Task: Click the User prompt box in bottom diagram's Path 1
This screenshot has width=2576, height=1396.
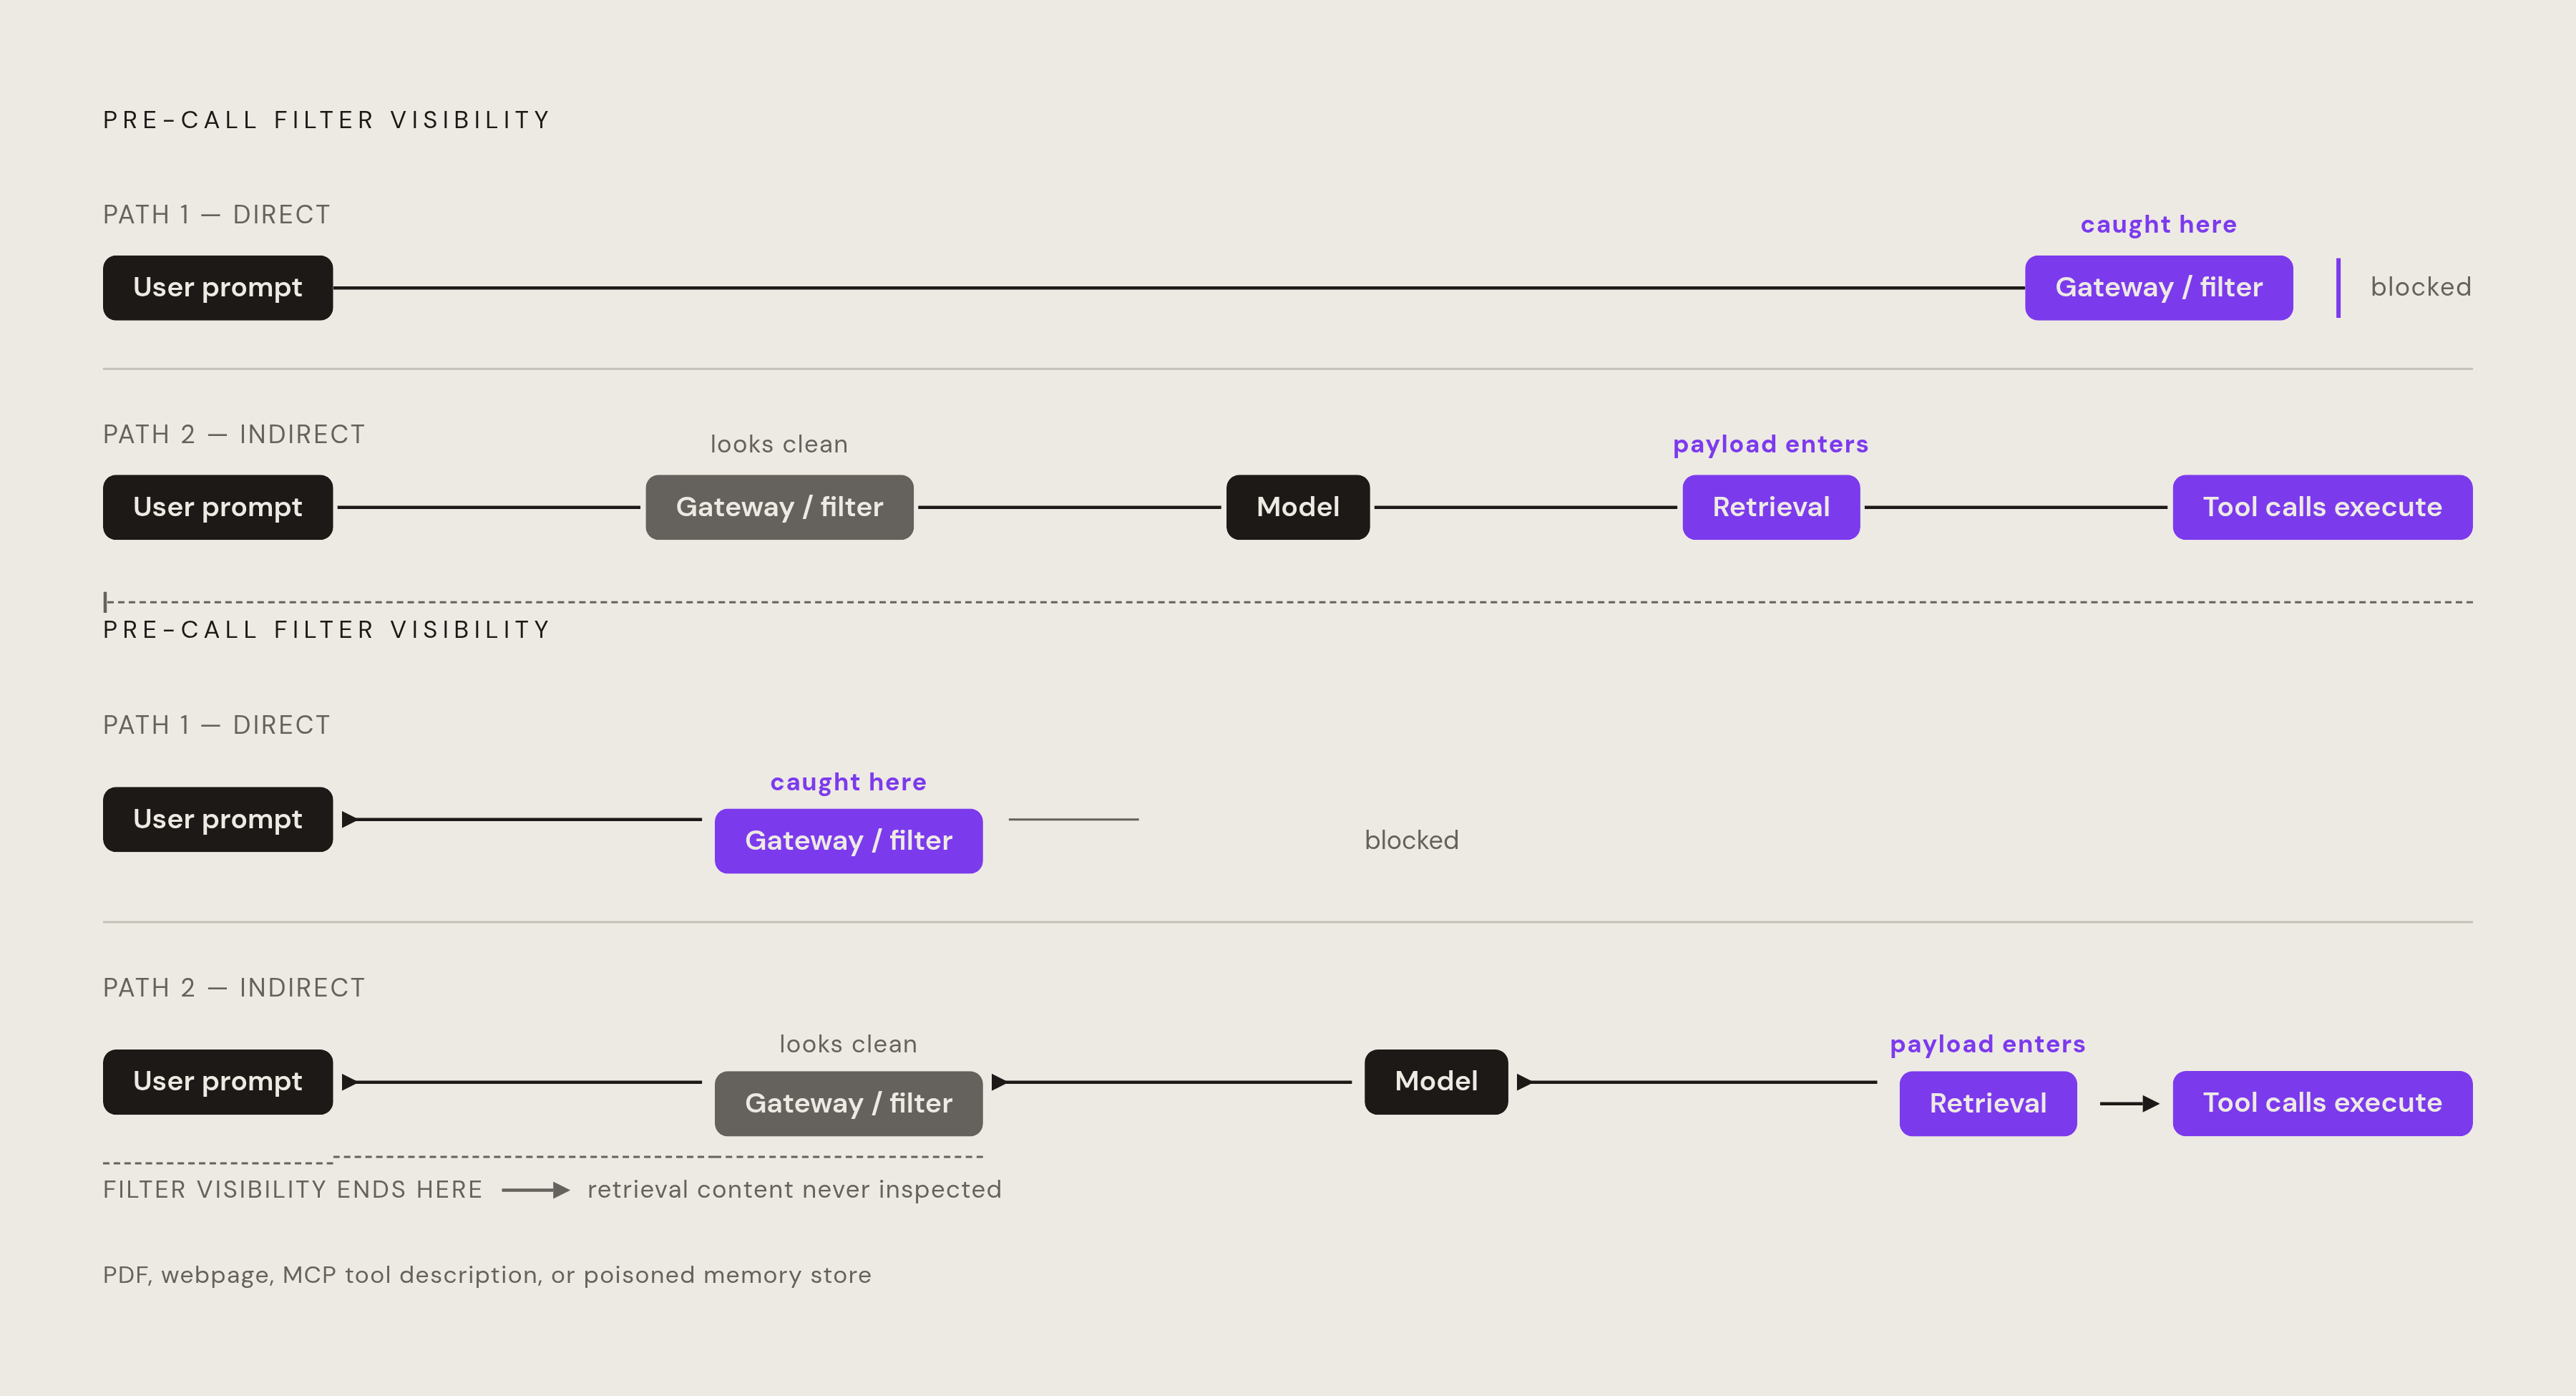Action: pos(218,820)
